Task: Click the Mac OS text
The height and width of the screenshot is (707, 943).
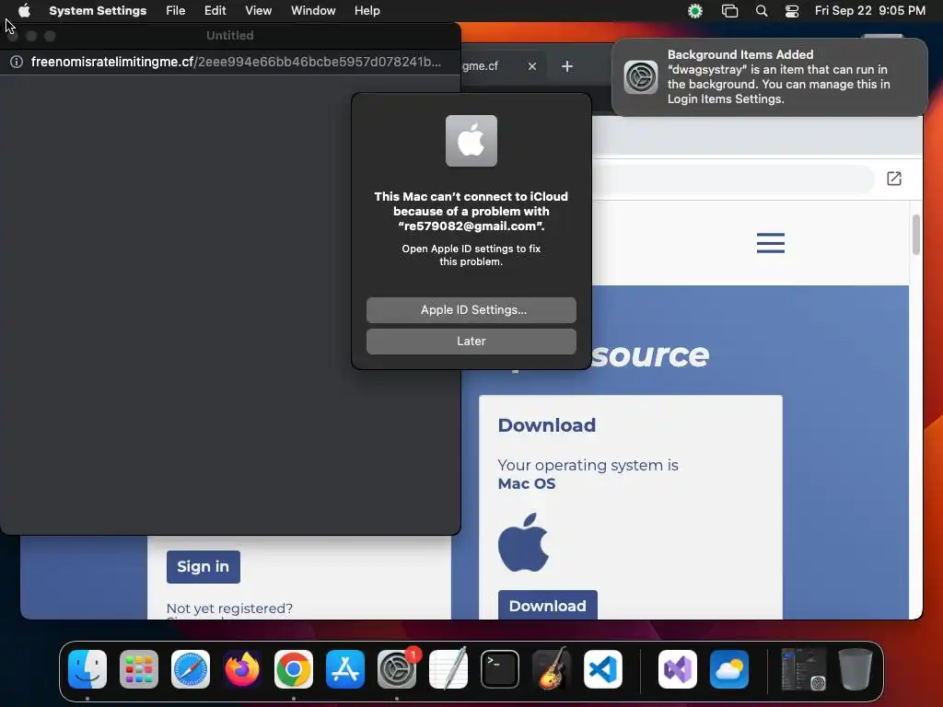Action: pyautogui.click(x=526, y=484)
